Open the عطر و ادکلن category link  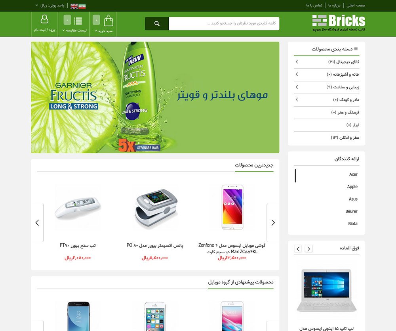(345, 138)
